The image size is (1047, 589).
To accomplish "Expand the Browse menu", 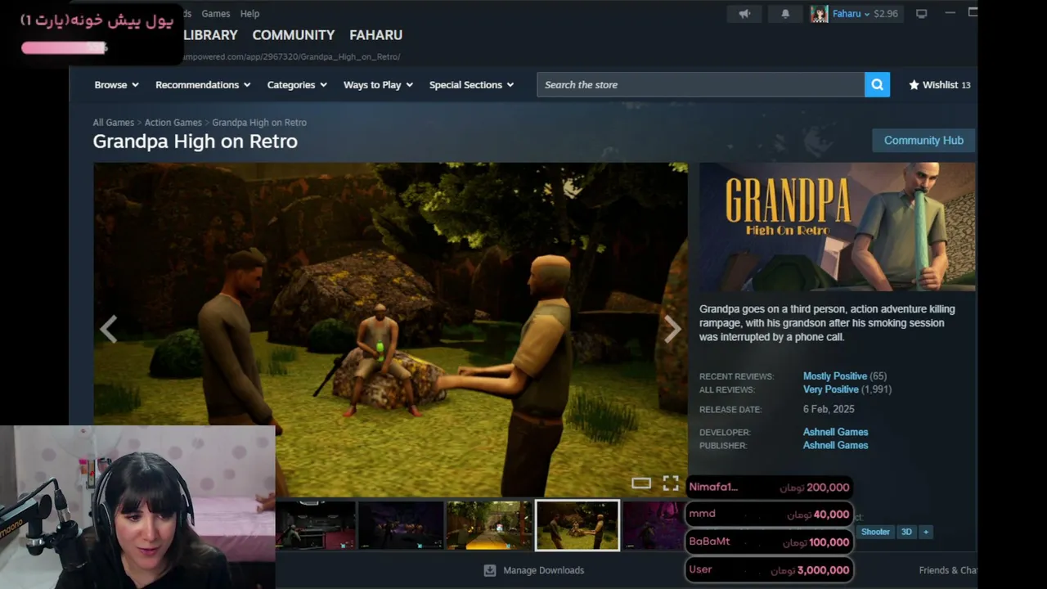I will click(116, 84).
